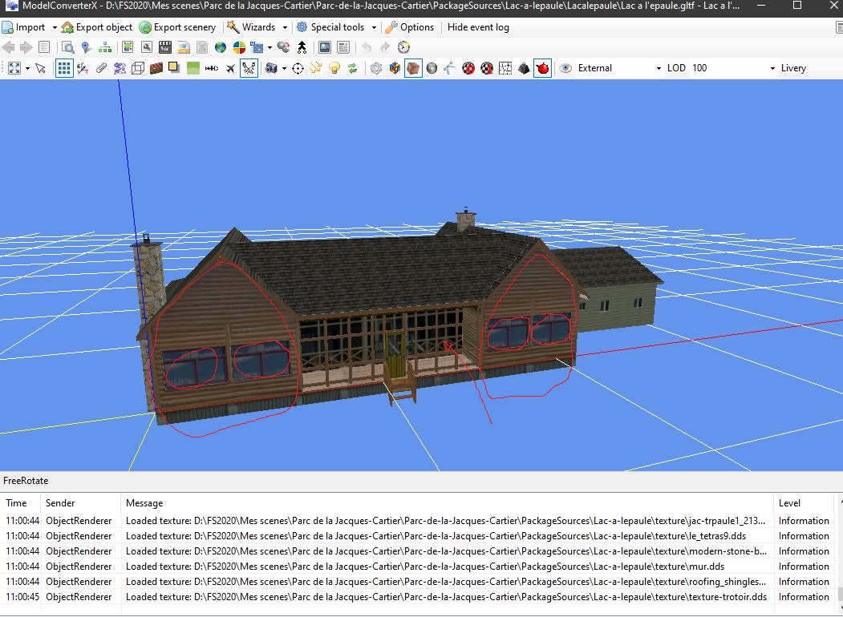Select log row for le_tetras9.dds
This screenshot has height=617, width=843.
pyautogui.click(x=417, y=536)
